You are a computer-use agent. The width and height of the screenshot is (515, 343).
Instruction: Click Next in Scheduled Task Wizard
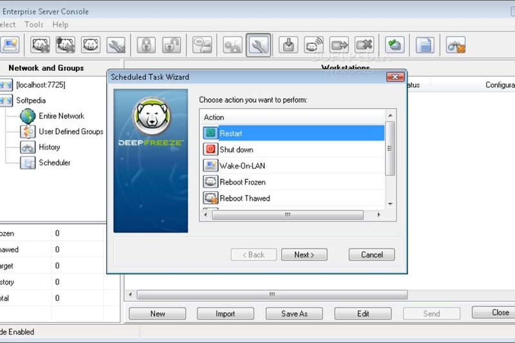304,255
